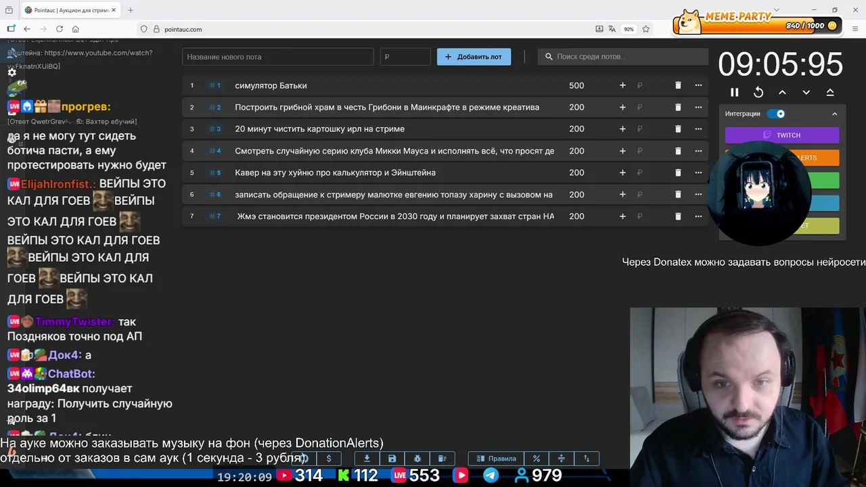Focus the 'Название нового лота' field
The width and height of the screenshot is (866, 487).
click(x=277, y=57)
